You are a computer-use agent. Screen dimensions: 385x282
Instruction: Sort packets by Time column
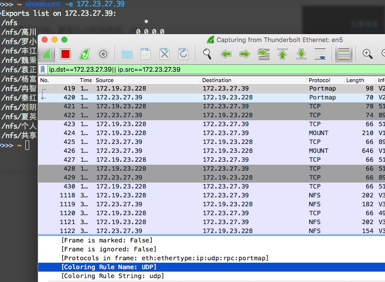86,80
